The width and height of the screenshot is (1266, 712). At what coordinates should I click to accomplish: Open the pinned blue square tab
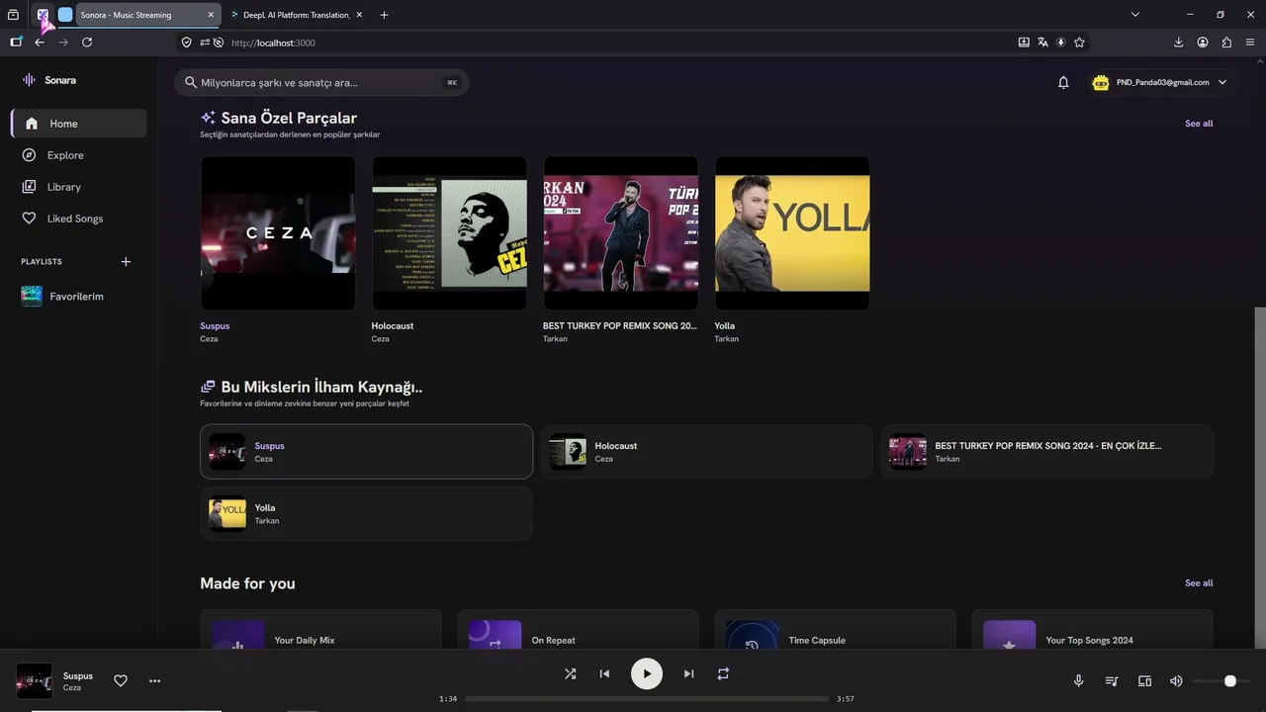(x=65, y=15)
